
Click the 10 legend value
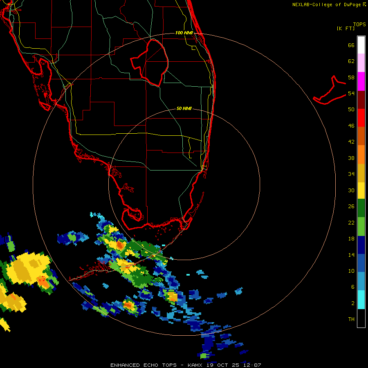tap(351, 271)
